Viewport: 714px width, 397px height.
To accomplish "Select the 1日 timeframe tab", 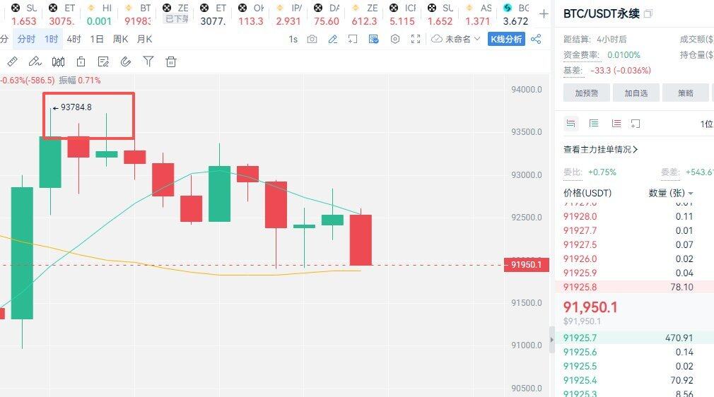I will (x=97, y=40).
